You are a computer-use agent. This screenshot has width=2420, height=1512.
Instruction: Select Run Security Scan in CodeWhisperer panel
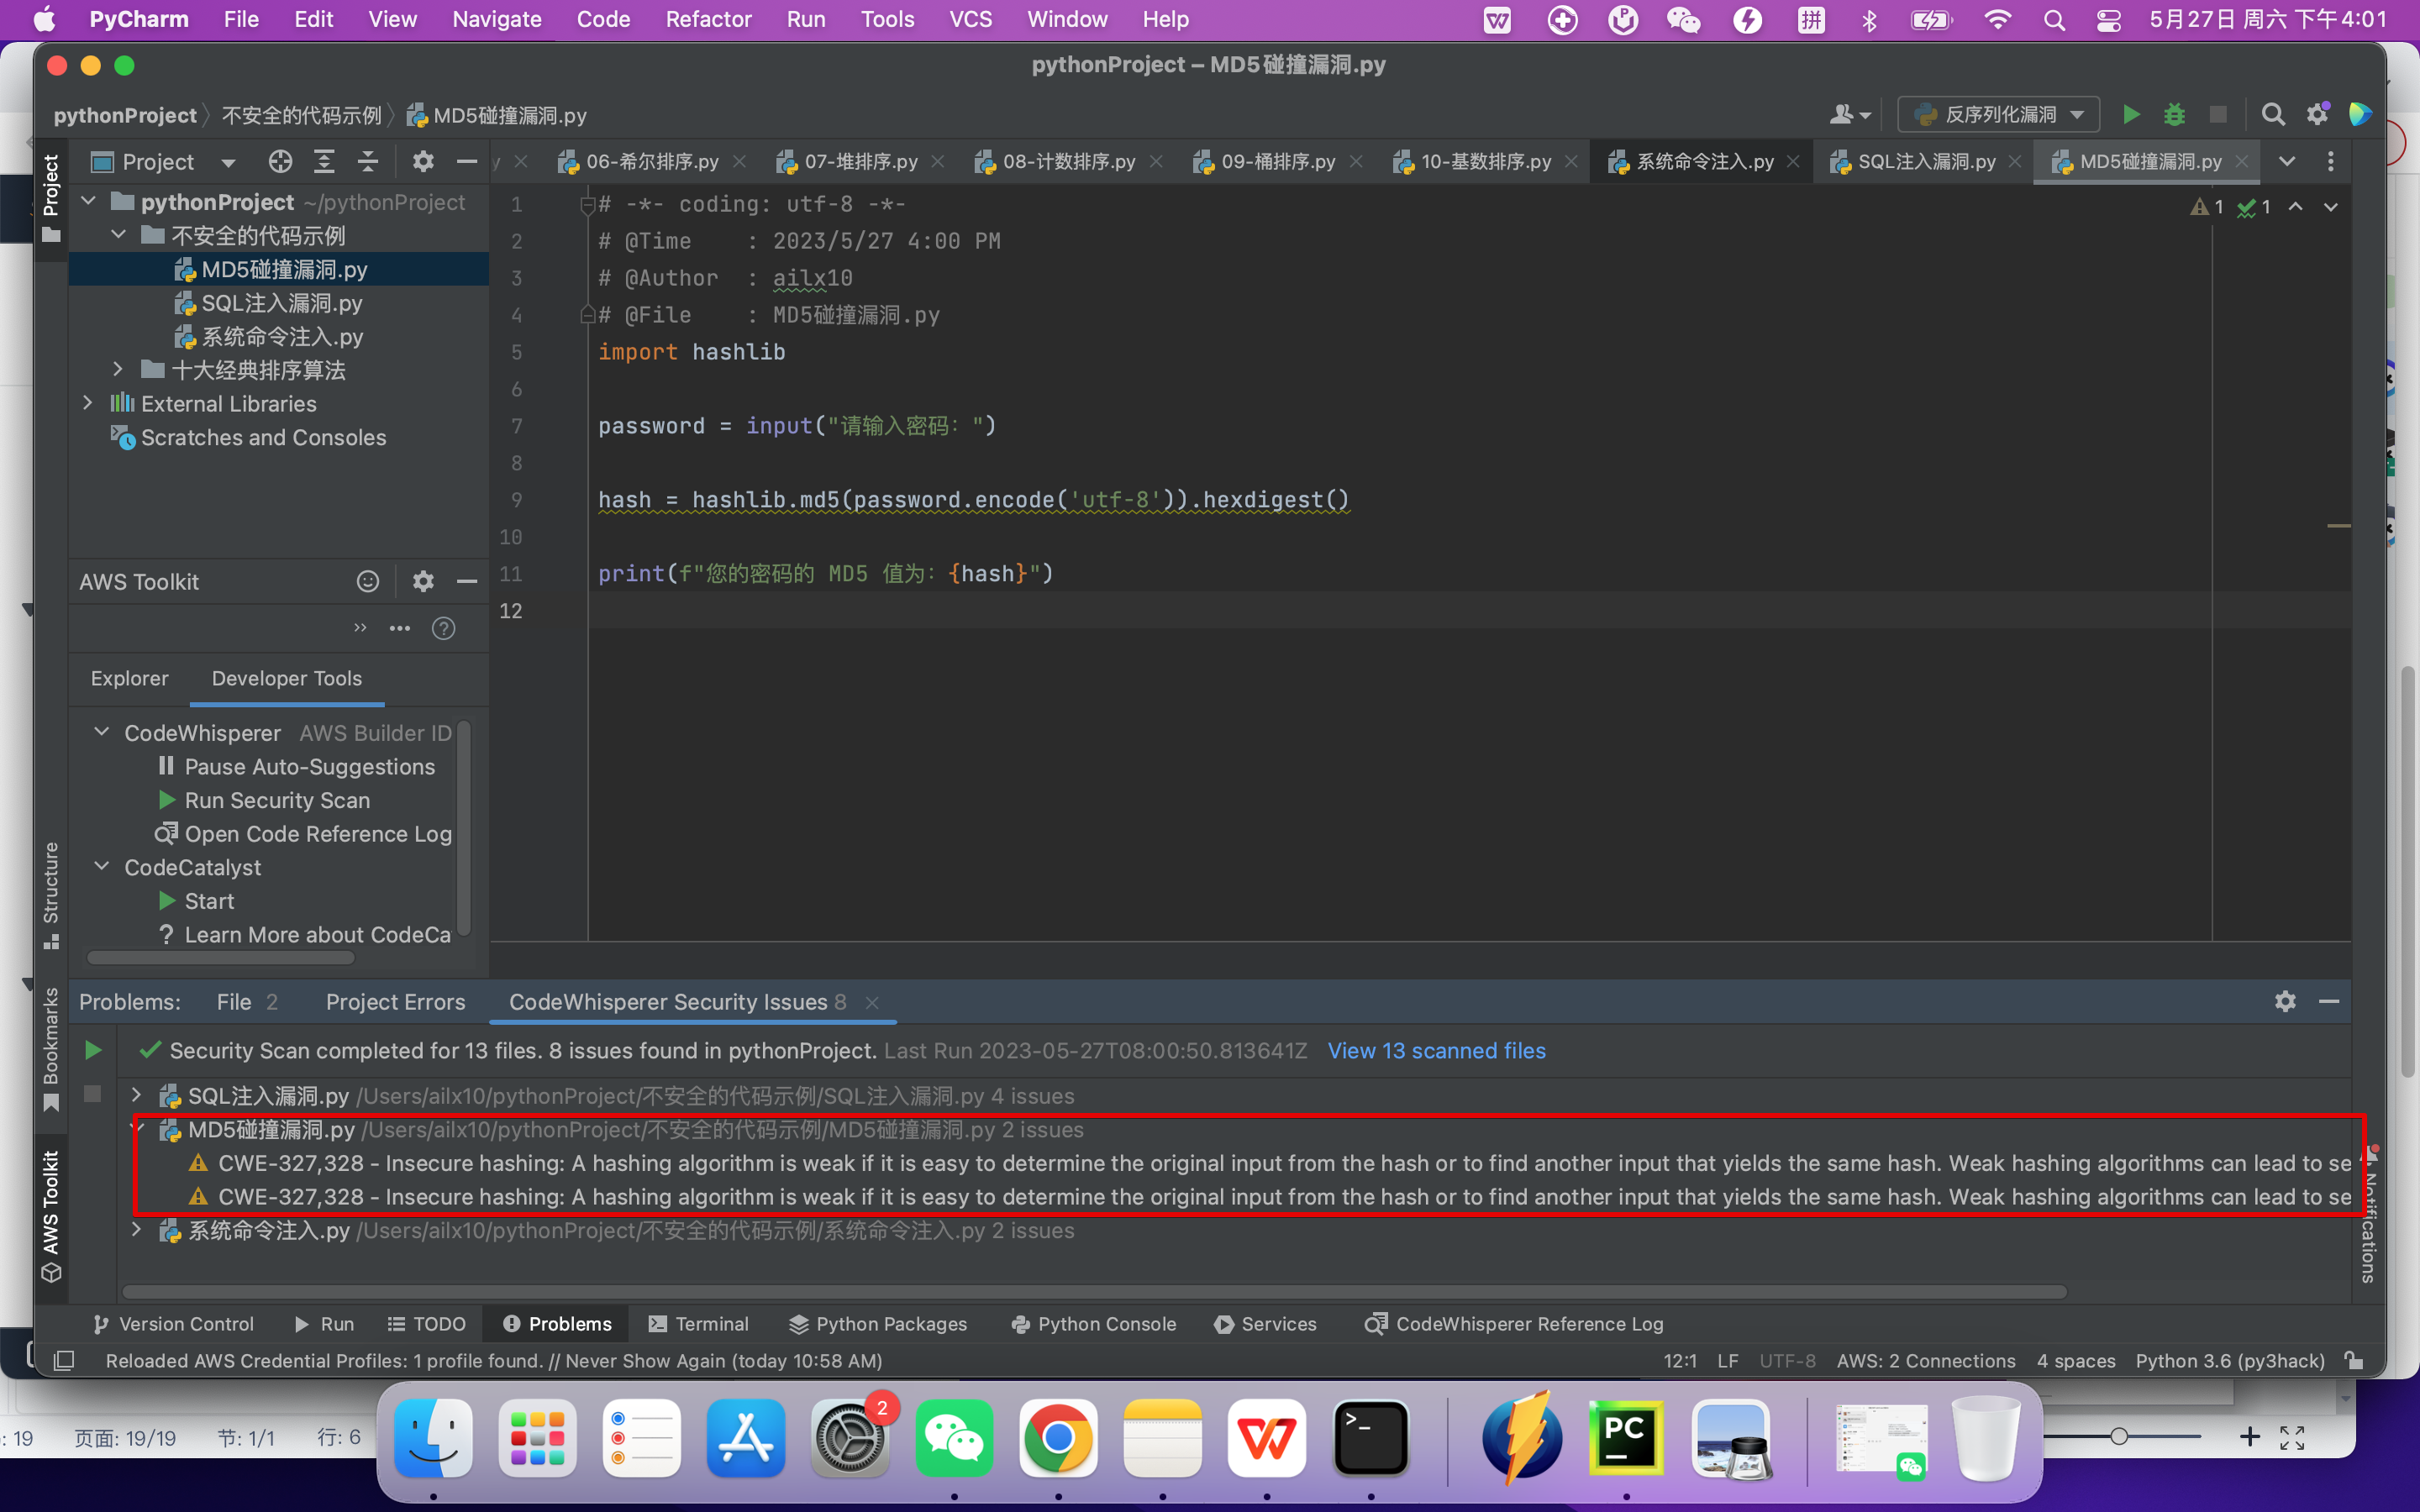[x=276, y=800]
